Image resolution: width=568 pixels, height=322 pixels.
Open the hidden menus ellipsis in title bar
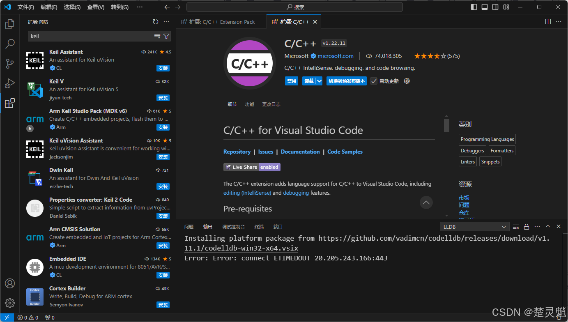(x=140, y=7)
